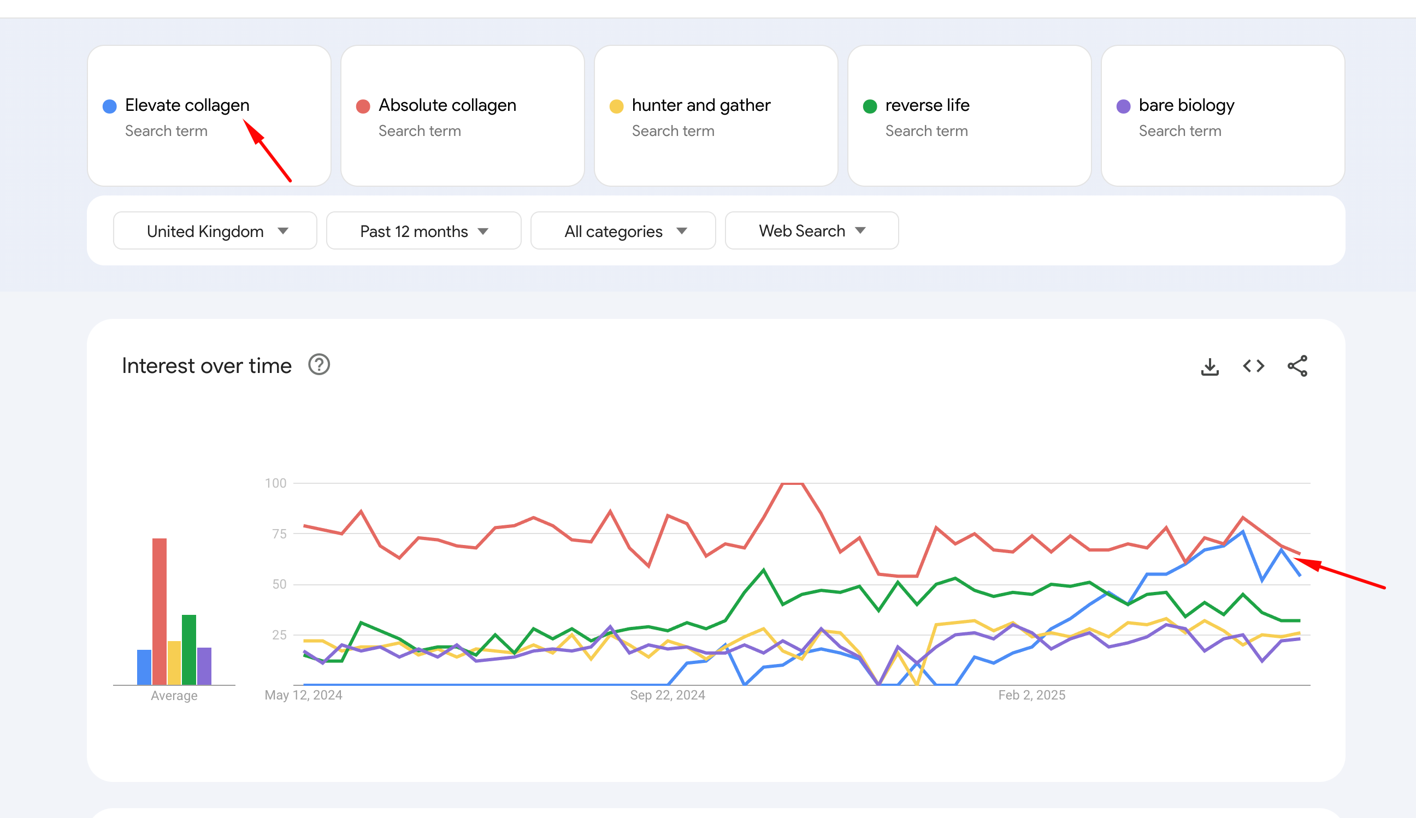This screenshot has height=818, width=1416.
Task: Open the All categories dropdown
Action: 623,231
